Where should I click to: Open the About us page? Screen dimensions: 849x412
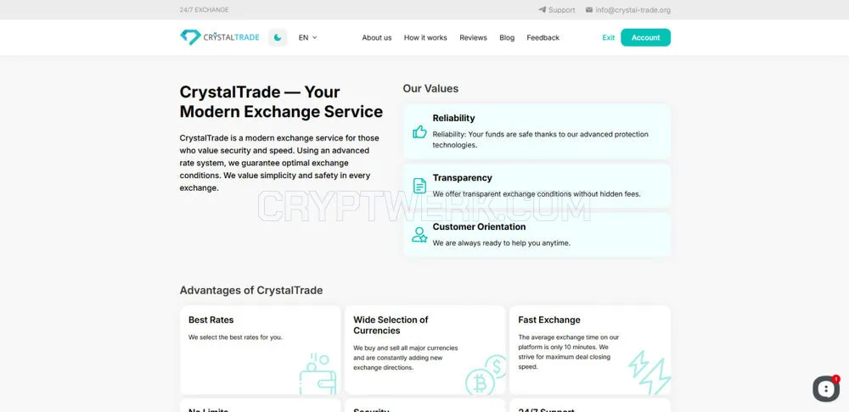coord(377,37)
